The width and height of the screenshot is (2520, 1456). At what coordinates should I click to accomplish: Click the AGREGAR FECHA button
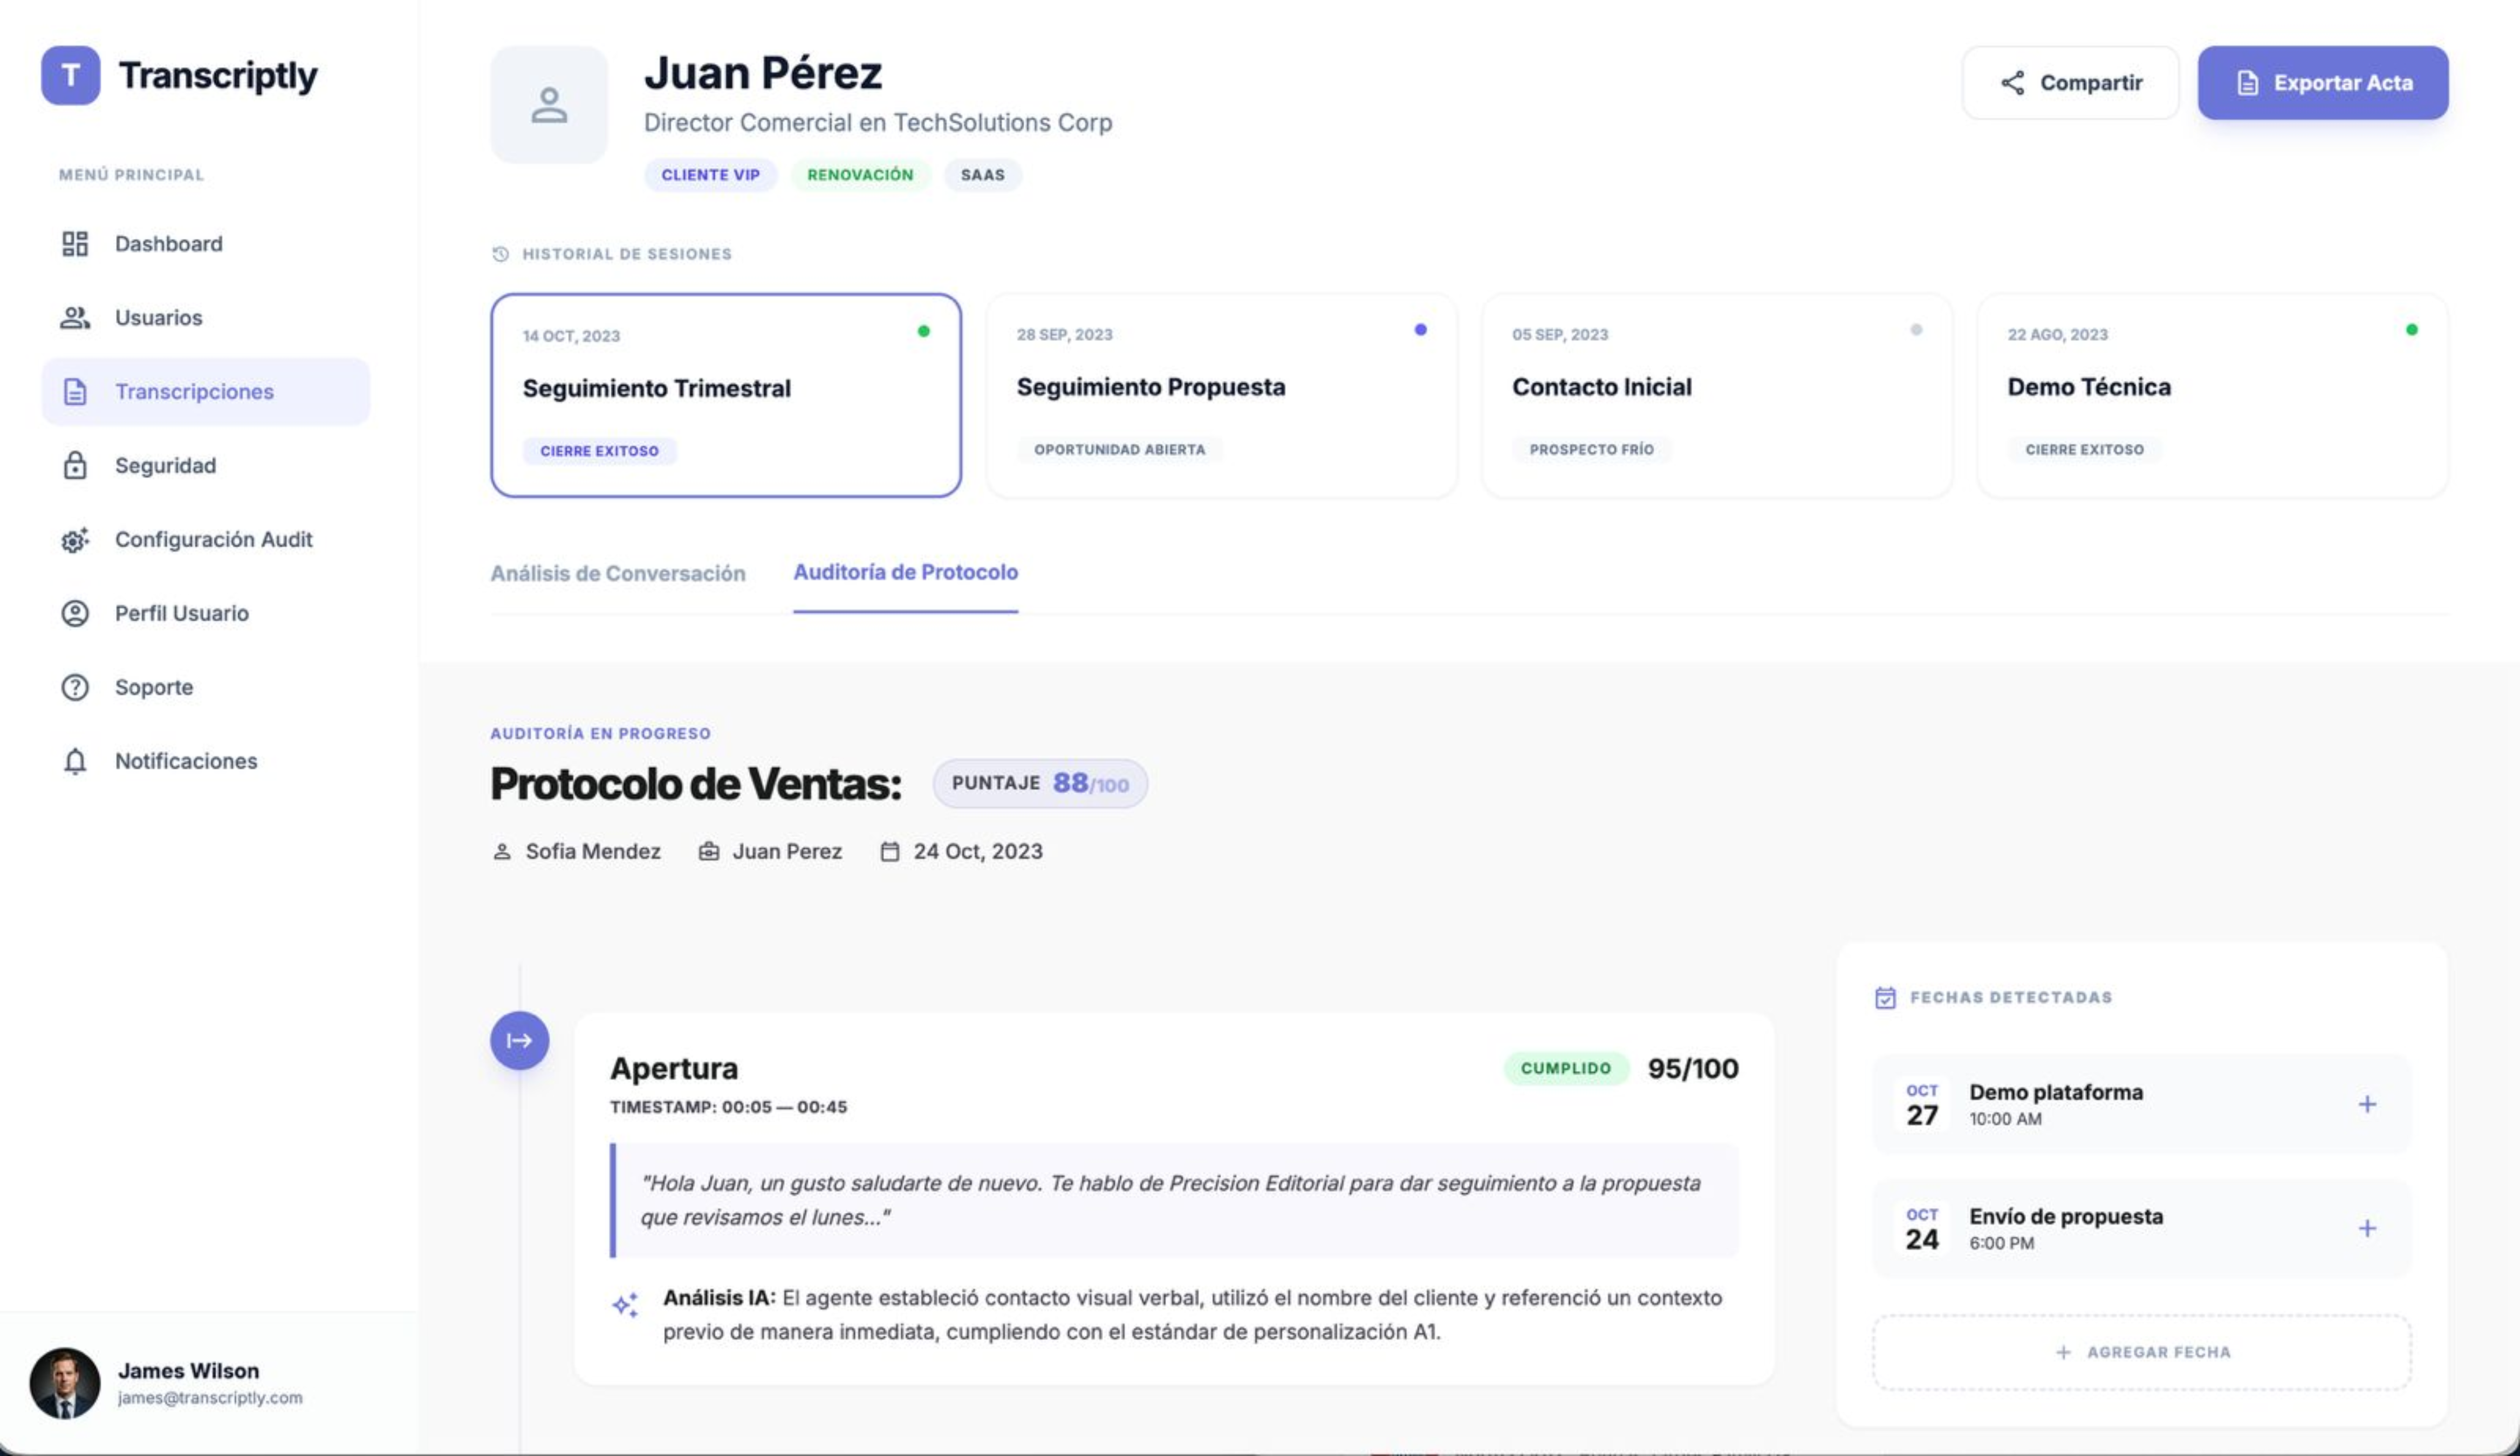point(2142,1353)
